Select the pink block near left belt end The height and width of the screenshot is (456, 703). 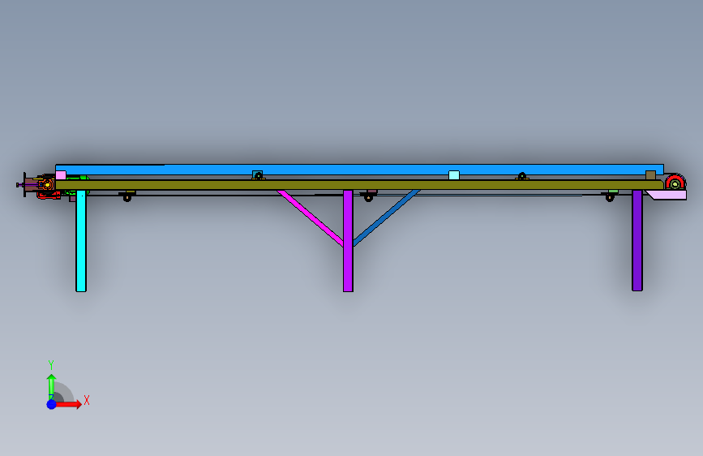61,175
